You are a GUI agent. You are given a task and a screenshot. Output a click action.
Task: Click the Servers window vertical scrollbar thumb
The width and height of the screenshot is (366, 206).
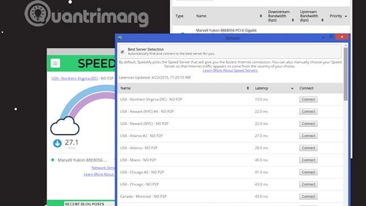pyautogui.click(x=346, y=74)
